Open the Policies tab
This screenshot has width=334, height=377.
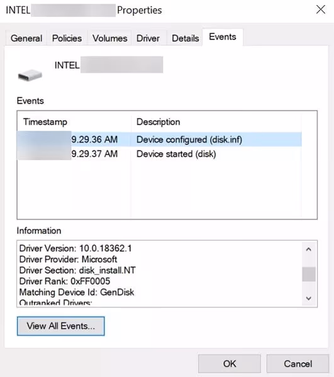(67, 38)
